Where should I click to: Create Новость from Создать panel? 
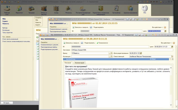[38, 22]
